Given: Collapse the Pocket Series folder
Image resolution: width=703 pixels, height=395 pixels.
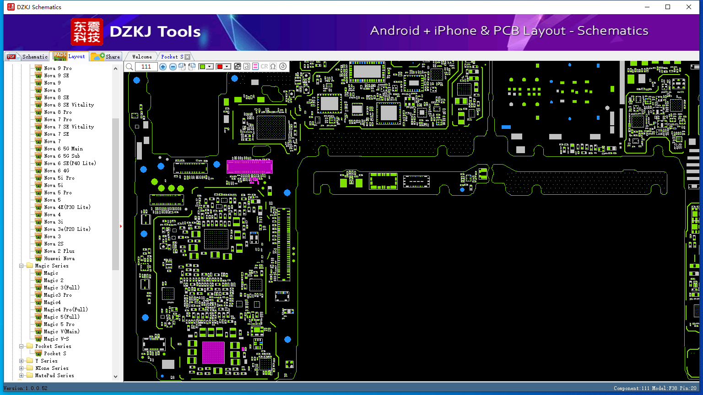Looking at the screenshot, I should pyautogui.click(x=22, y=346).
